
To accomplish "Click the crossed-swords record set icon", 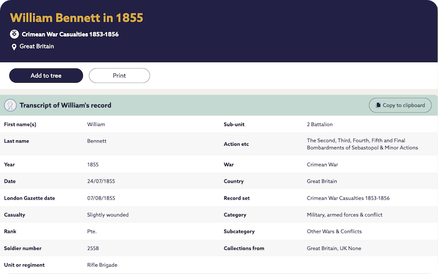I will click(14, 34).
